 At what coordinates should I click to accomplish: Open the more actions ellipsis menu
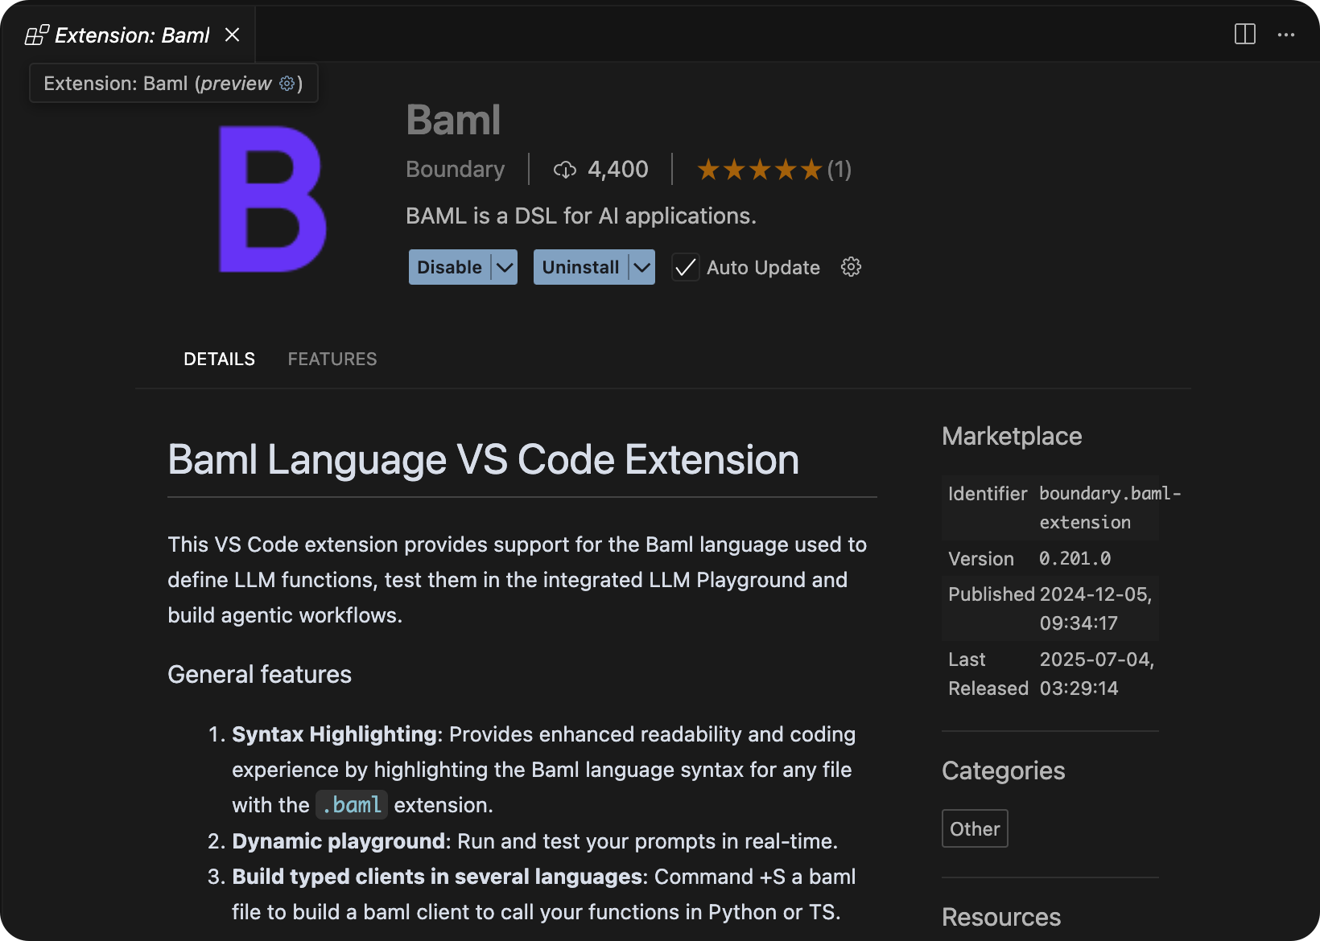pos(1286,34)
